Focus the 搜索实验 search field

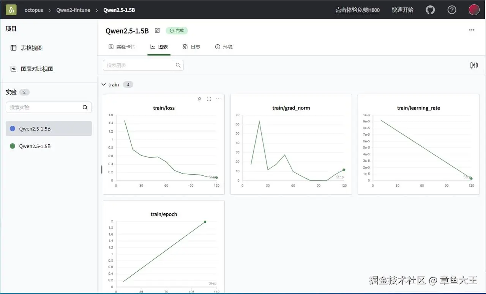44,107
